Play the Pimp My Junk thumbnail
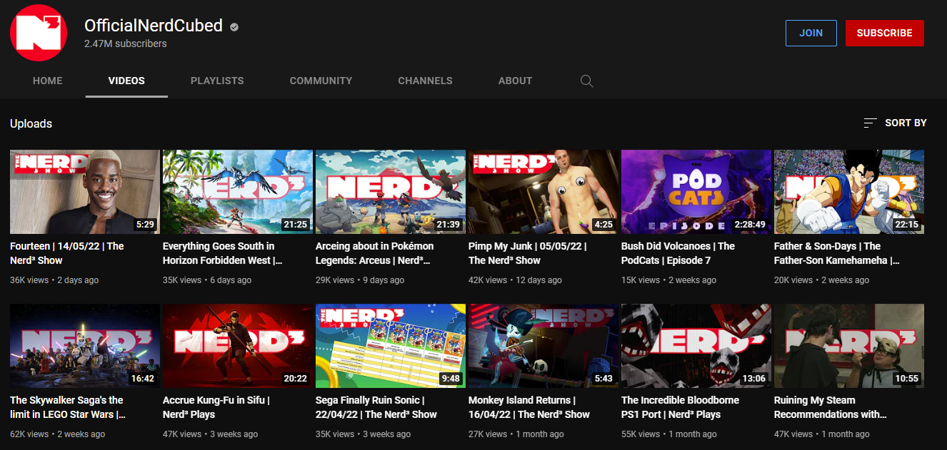 (x=543, y=192)
